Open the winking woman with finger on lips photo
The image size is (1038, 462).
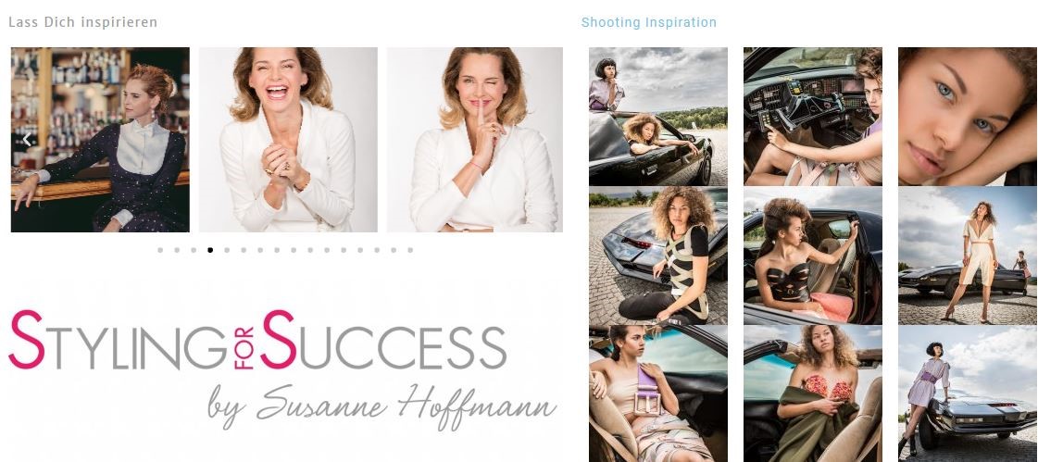pyautogui.click(x=475, y=140)
